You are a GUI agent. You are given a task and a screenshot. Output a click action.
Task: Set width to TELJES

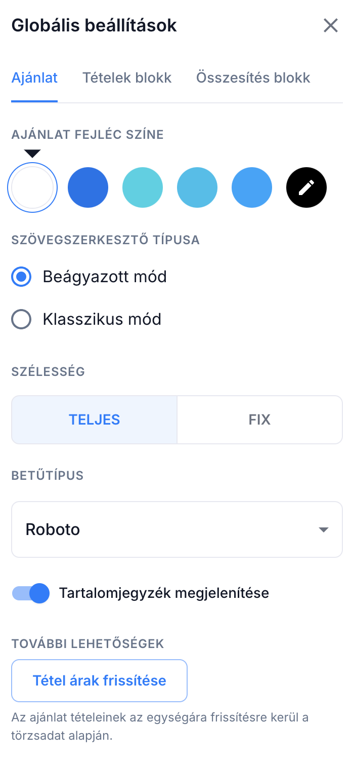(x=95, y=420)
